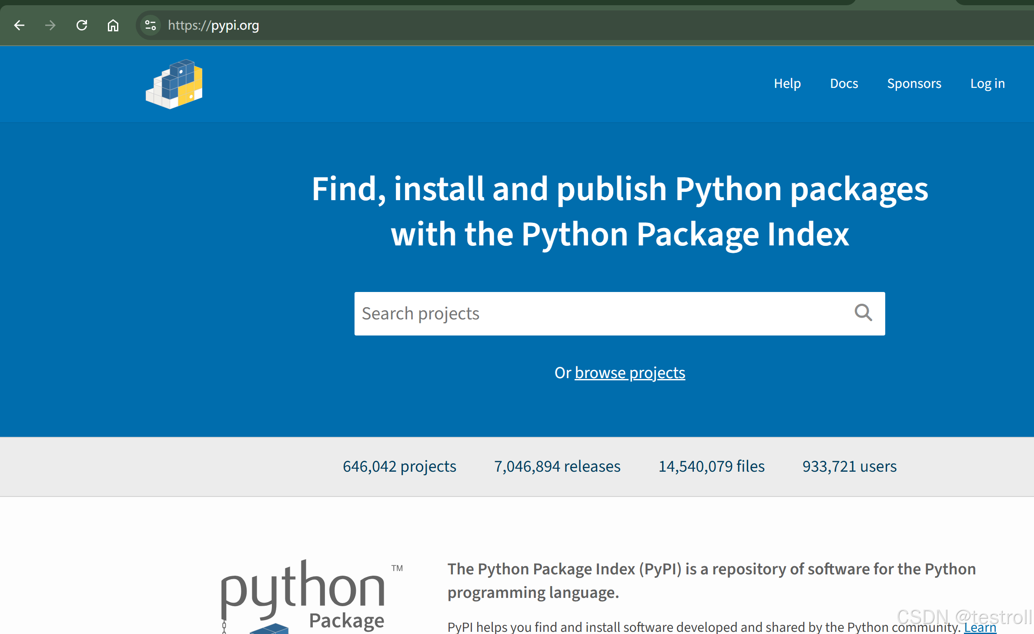Open the Sponsors navigation link

click(x=914, y=83)
